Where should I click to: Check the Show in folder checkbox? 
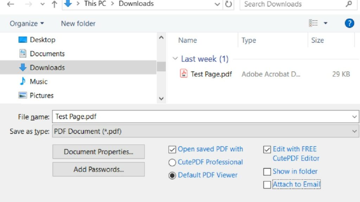267,171
